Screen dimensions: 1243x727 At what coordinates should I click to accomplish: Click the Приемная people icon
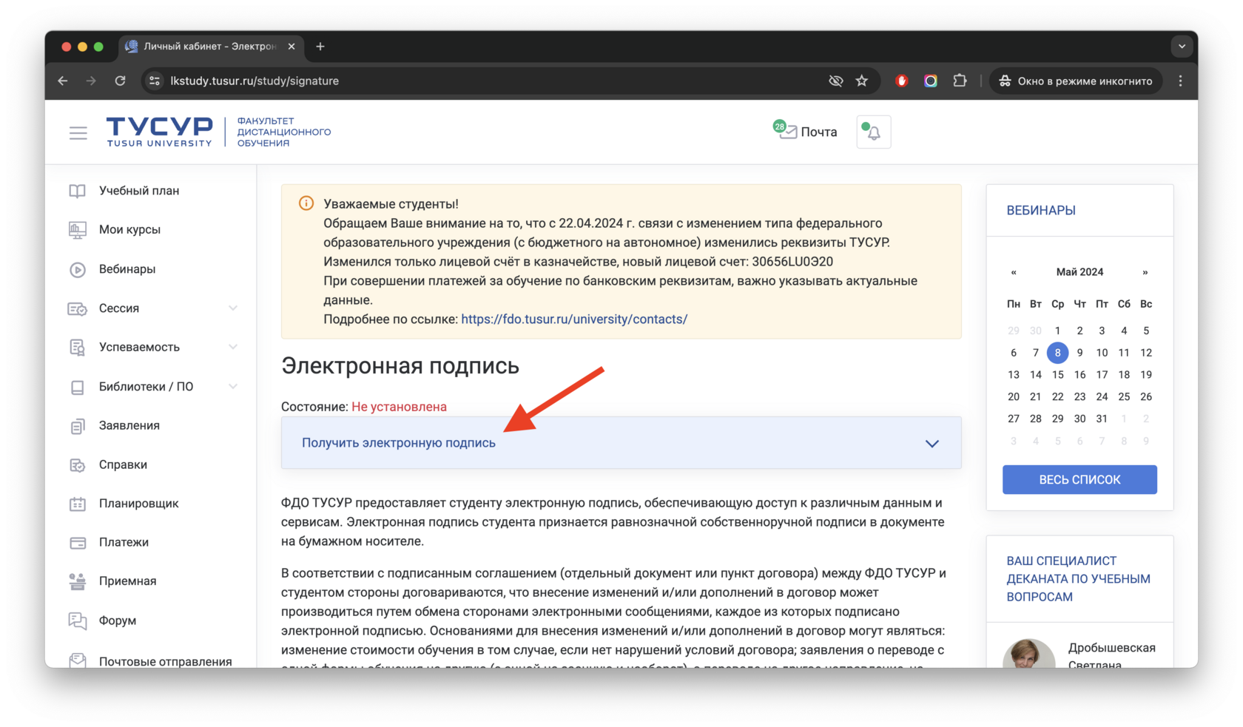click(x=78, y=581)
